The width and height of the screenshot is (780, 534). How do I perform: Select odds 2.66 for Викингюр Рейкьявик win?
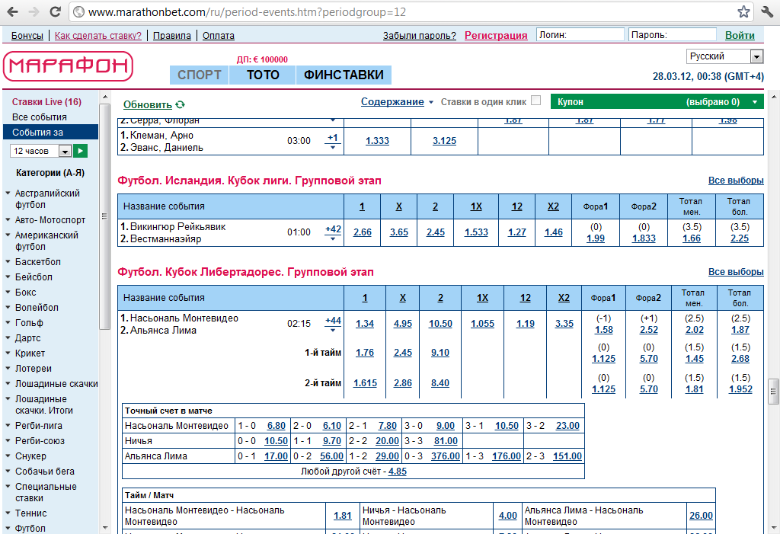[362, 232]
